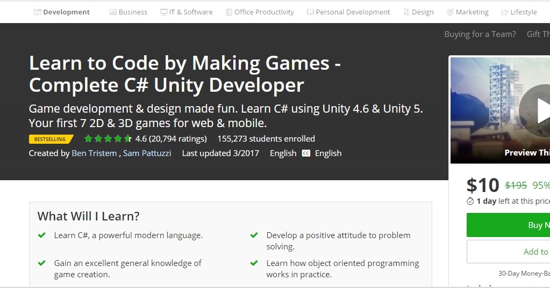Click the Lifestyle category icon
The width and height of the screenshot is (550, 288).
[x=504, y=12]
